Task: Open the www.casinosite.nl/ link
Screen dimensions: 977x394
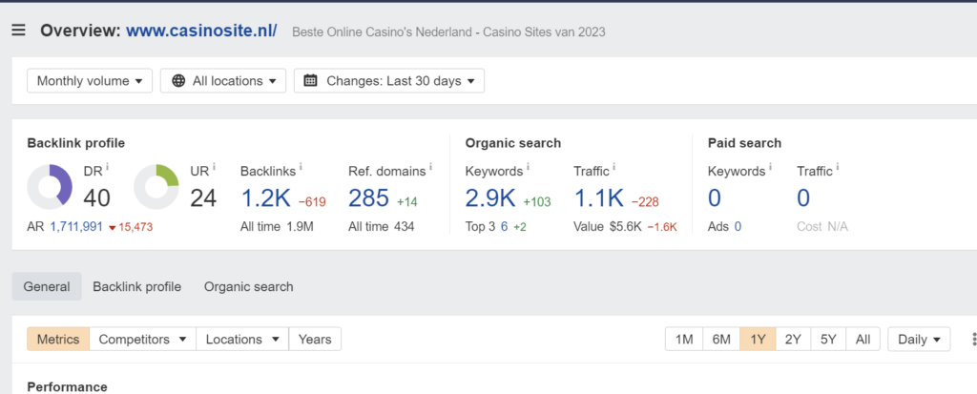Action: (x=201, y=31)
